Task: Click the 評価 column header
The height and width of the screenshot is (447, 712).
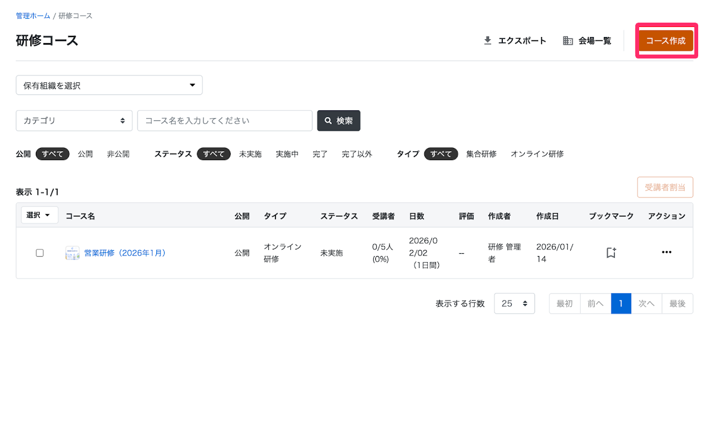Action: (466, 216)
